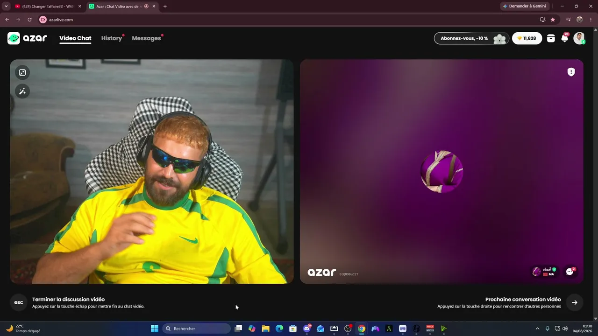The height and width of the screenshot is (336, 598).
Task: Open the Windows Start menu
Action: [x=155, y=329]
